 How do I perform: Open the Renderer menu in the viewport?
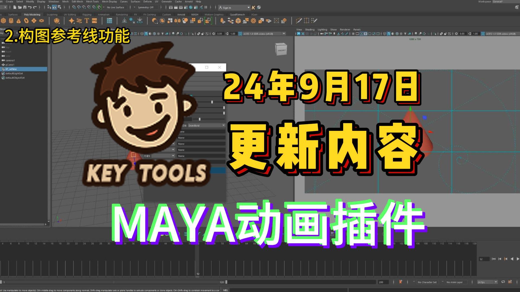tap(344, 29)
